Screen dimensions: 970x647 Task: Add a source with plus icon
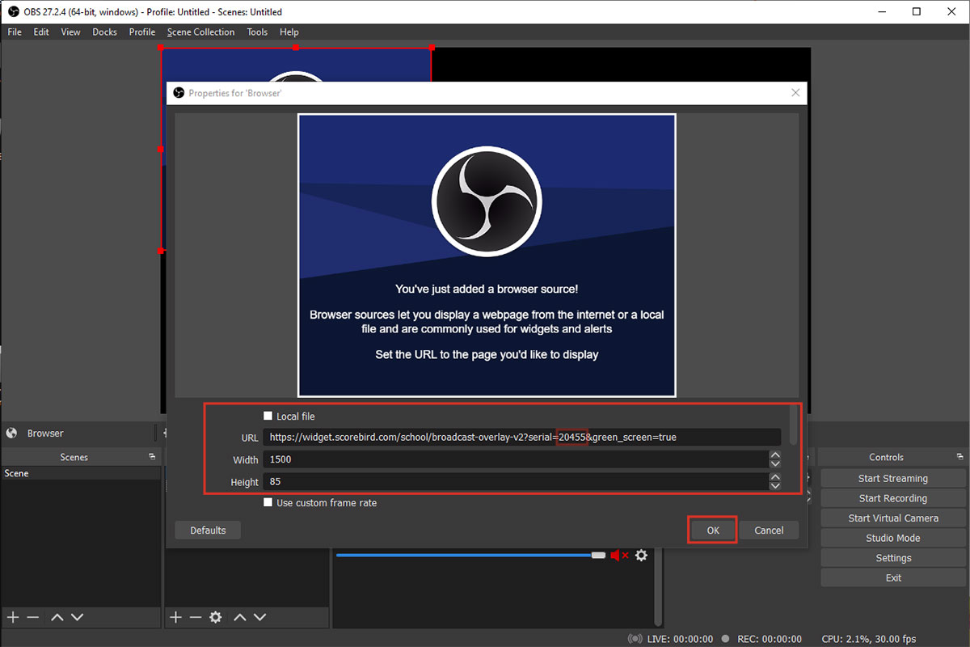(175, 617)
